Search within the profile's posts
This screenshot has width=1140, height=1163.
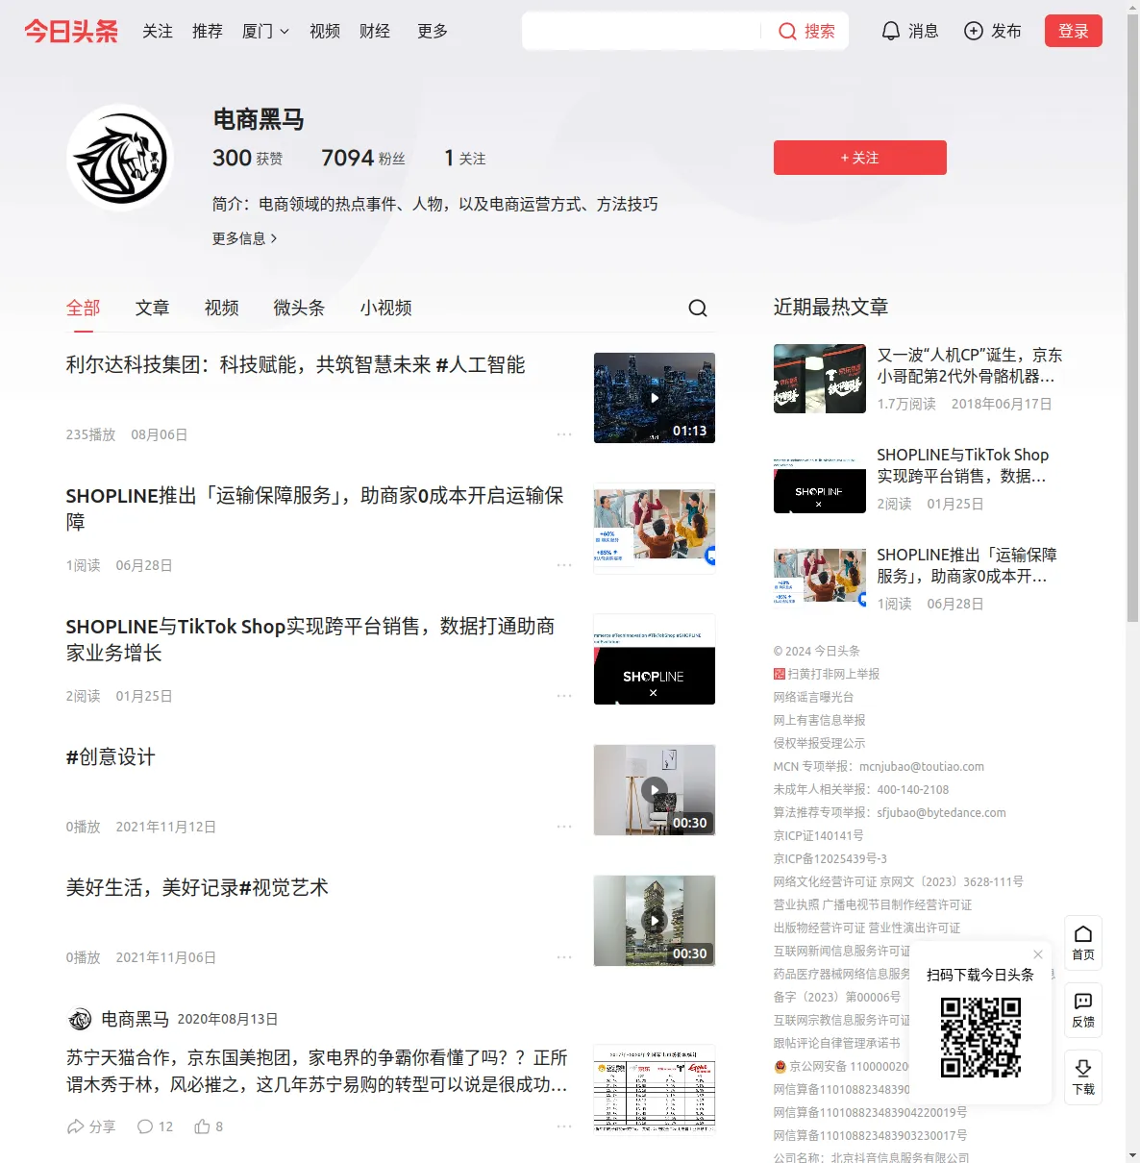(698, 308)
